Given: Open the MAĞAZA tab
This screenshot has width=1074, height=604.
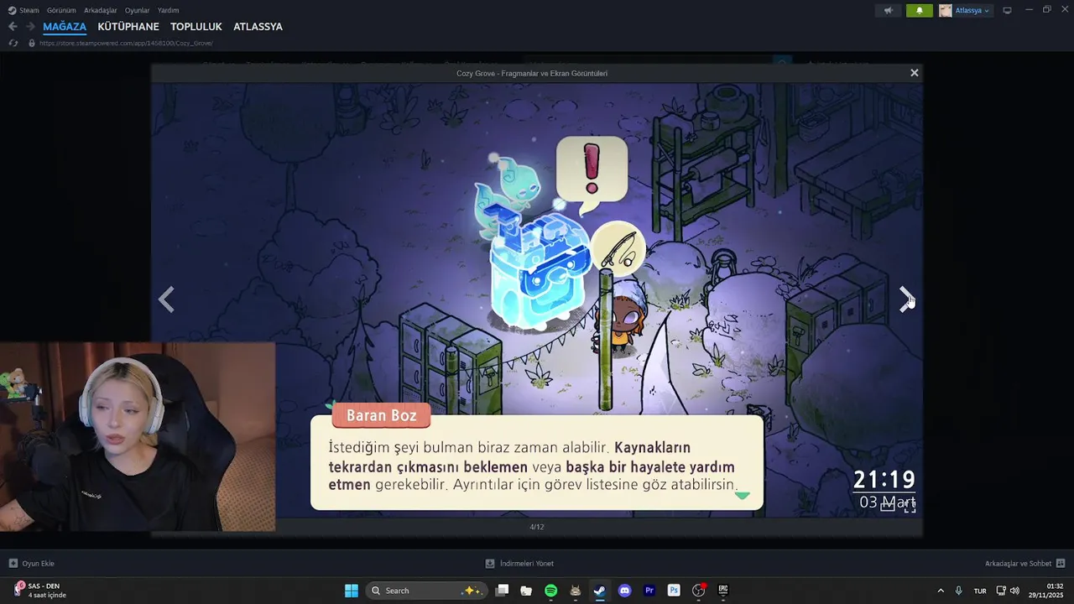Looking at the screenshot, I should (65, 27).
